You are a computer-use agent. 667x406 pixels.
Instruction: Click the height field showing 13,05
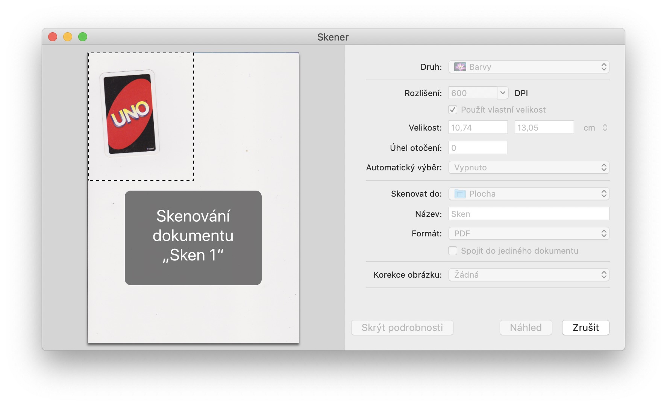544,128
